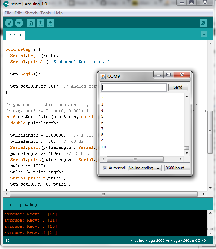Image resolution: width=216 pixels, height=249 pixels.
Task: Click the 'pulse *= 1000;' code line
Action: pyautogui.click(x=28, y=166)
